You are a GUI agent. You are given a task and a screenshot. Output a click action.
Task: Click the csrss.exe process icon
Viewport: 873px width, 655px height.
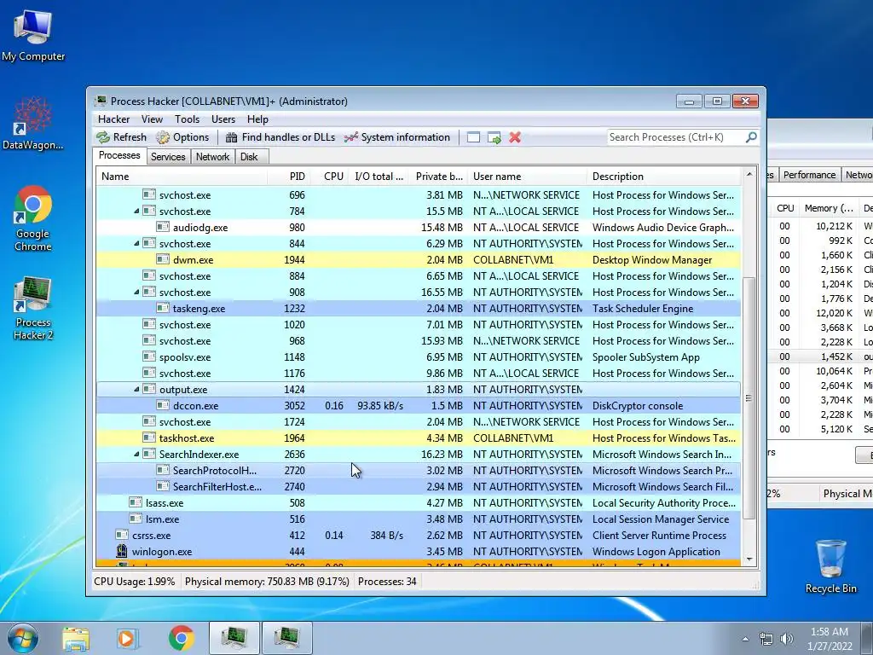122,536
